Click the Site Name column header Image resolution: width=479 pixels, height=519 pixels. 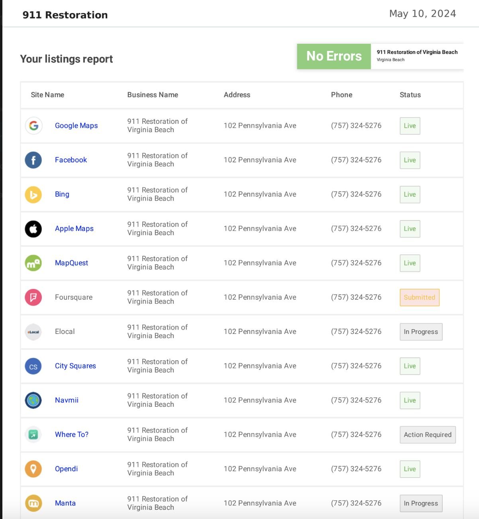pos(47,95)
